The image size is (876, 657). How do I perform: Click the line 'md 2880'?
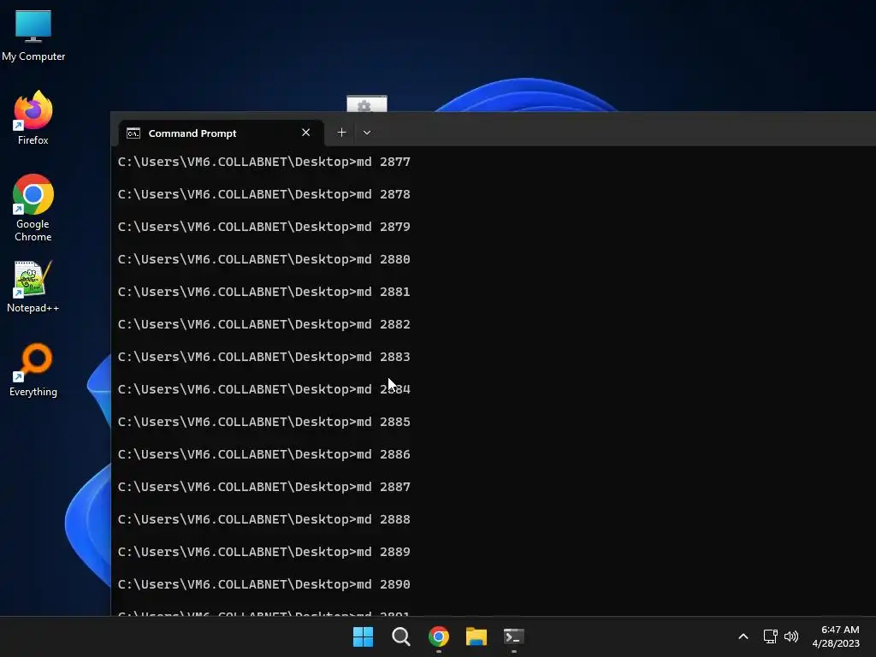pos(263,259)
